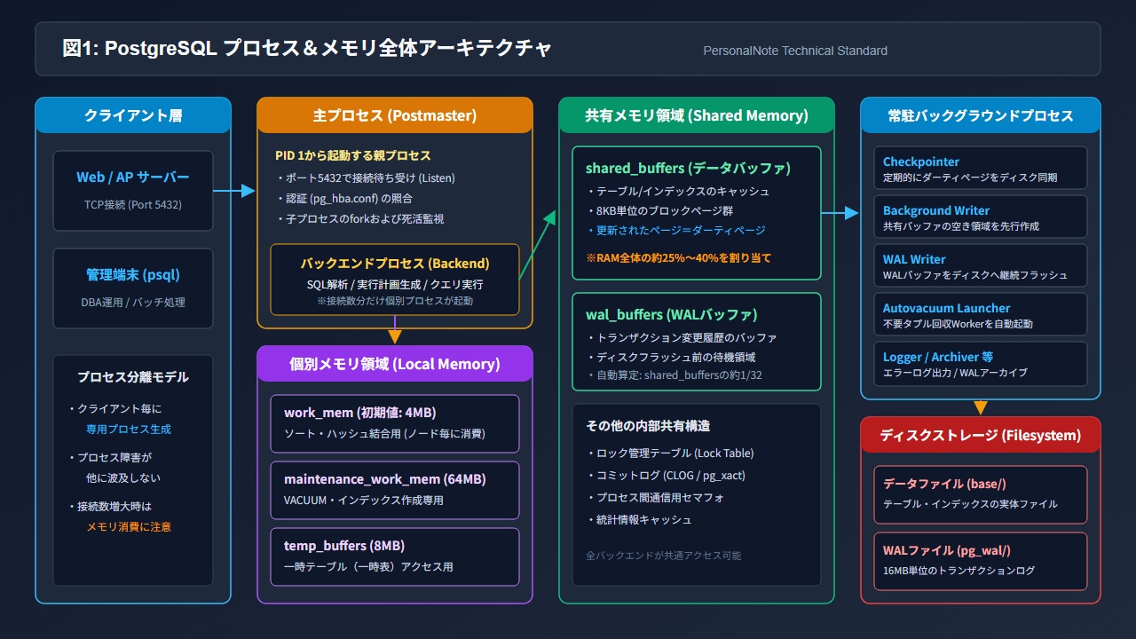Click "ソート・ハッシュ結合用 (ノード毎に消費)" text
The height and width of the screenshot is (639, 1136).
(384, 434)
